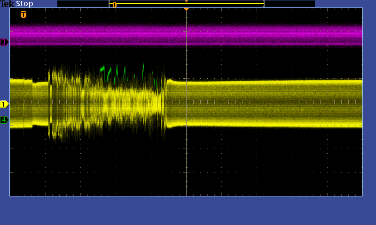Select the yellow channel 1 ground marker
376x225 pixels.
tap(4, 104)
